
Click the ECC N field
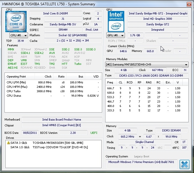click(x=185, y=70)
